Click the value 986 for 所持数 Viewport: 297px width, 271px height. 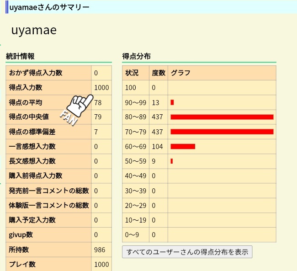coord(100,250)
